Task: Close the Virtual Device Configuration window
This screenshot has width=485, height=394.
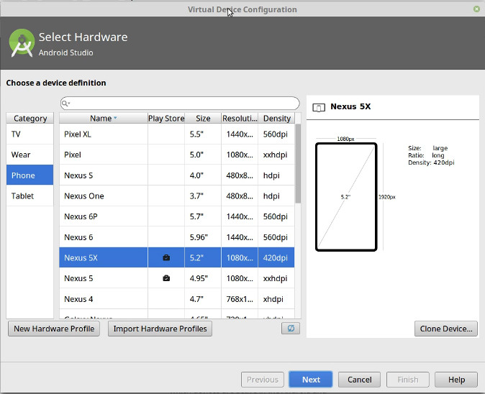Action: click(476, 9)
